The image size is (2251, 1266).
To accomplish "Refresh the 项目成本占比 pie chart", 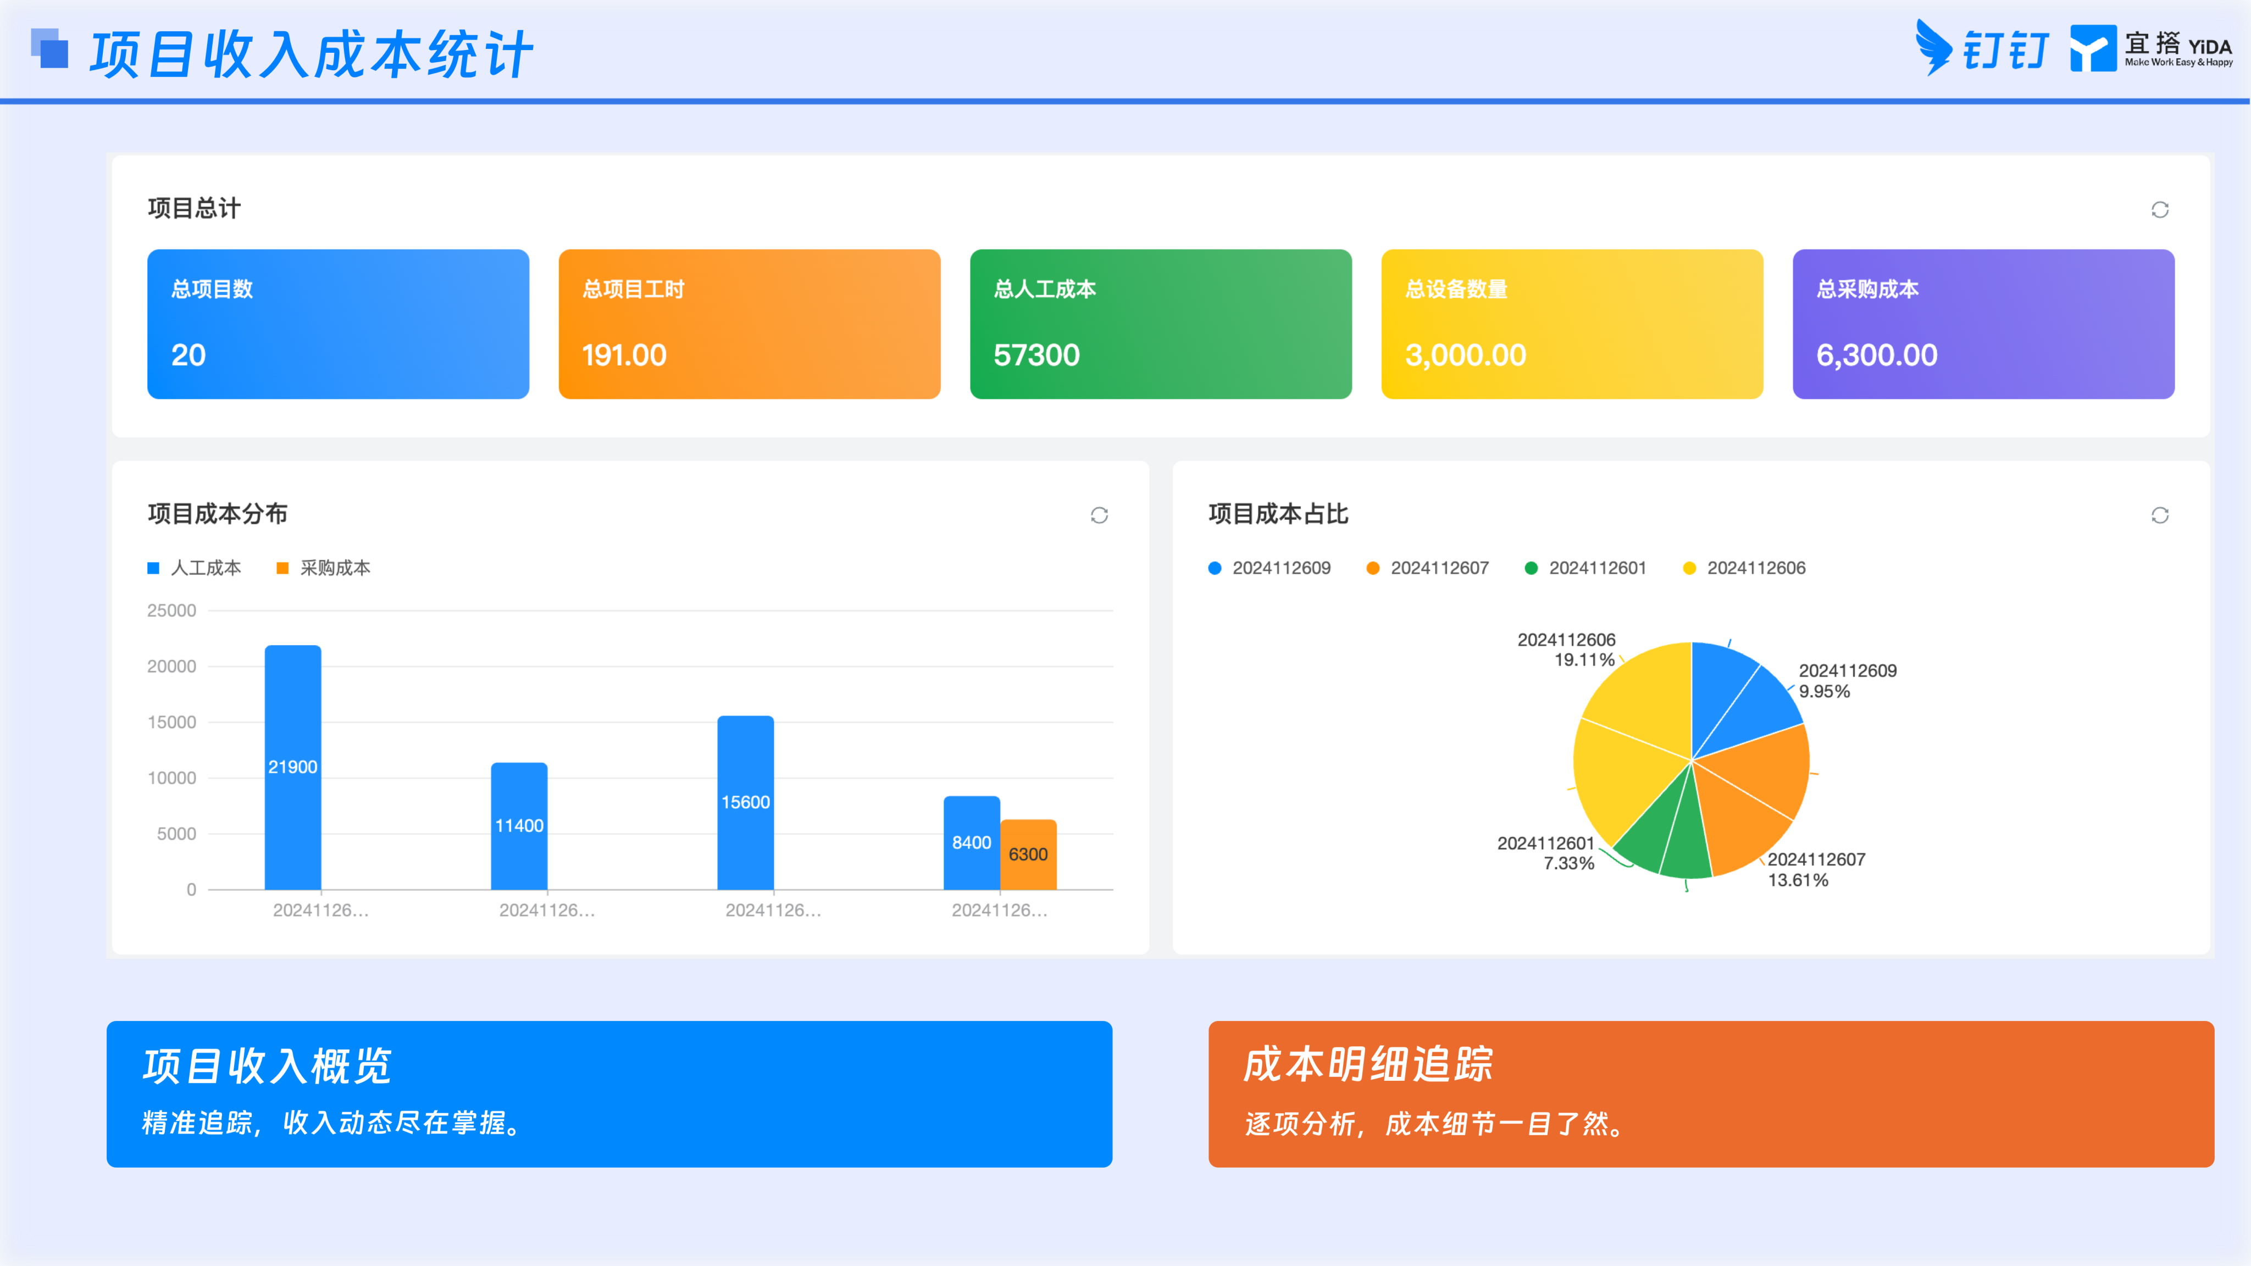I will pos(2159,515).
